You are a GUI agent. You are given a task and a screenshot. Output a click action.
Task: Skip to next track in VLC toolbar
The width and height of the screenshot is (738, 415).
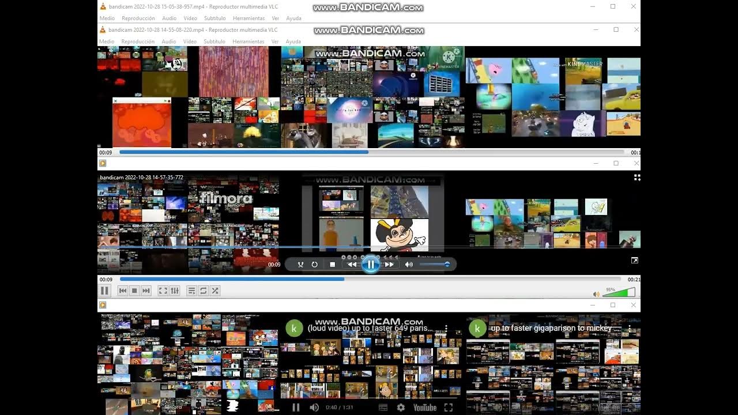pos(146,291)
